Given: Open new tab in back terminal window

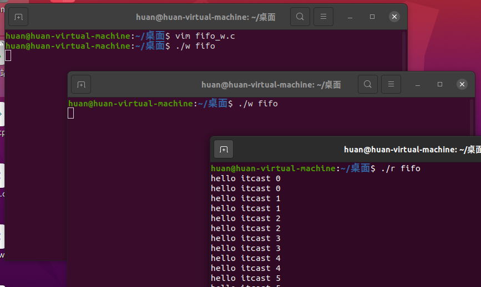Looking at the screenshot, I should click(18, 17).
